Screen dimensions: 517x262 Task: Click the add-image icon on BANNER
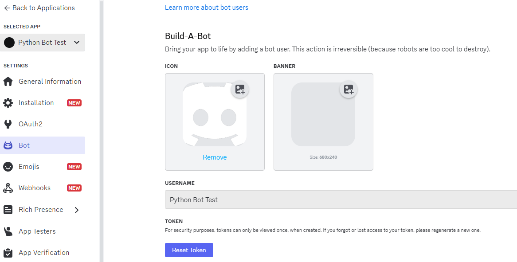coord(349,89)
